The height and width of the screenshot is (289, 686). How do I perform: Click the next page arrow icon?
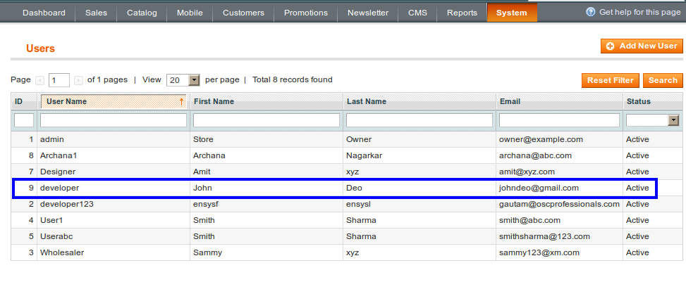78,80
